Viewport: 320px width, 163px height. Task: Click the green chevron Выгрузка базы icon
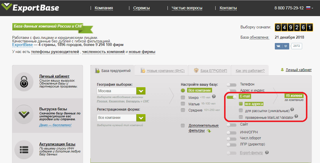tap(24, 114)
